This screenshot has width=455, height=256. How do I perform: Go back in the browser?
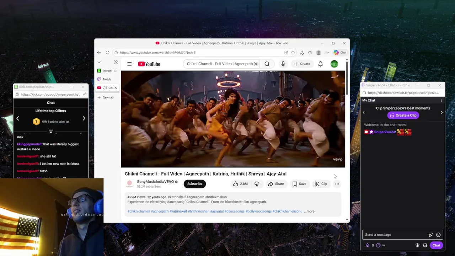point(99,53)
